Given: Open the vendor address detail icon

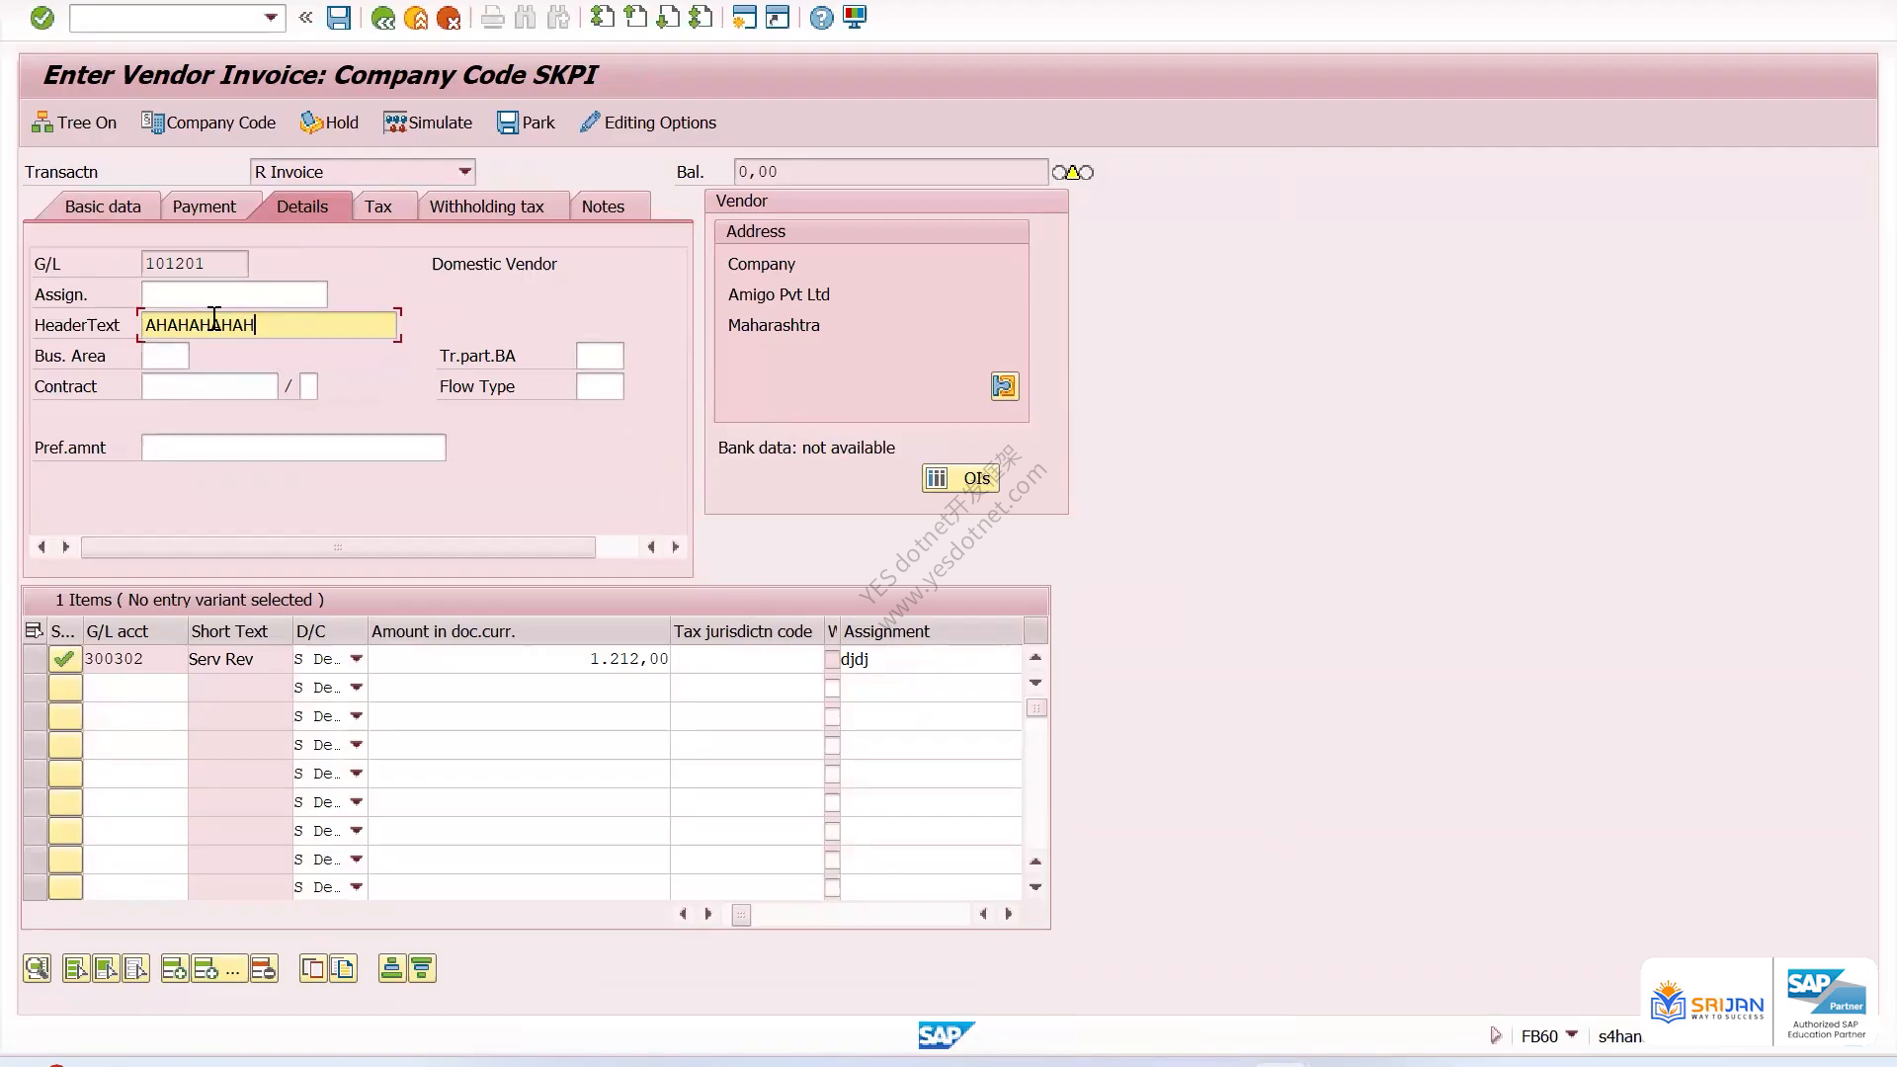Looking at the screenshot, I should click(x=1004, y=386).
